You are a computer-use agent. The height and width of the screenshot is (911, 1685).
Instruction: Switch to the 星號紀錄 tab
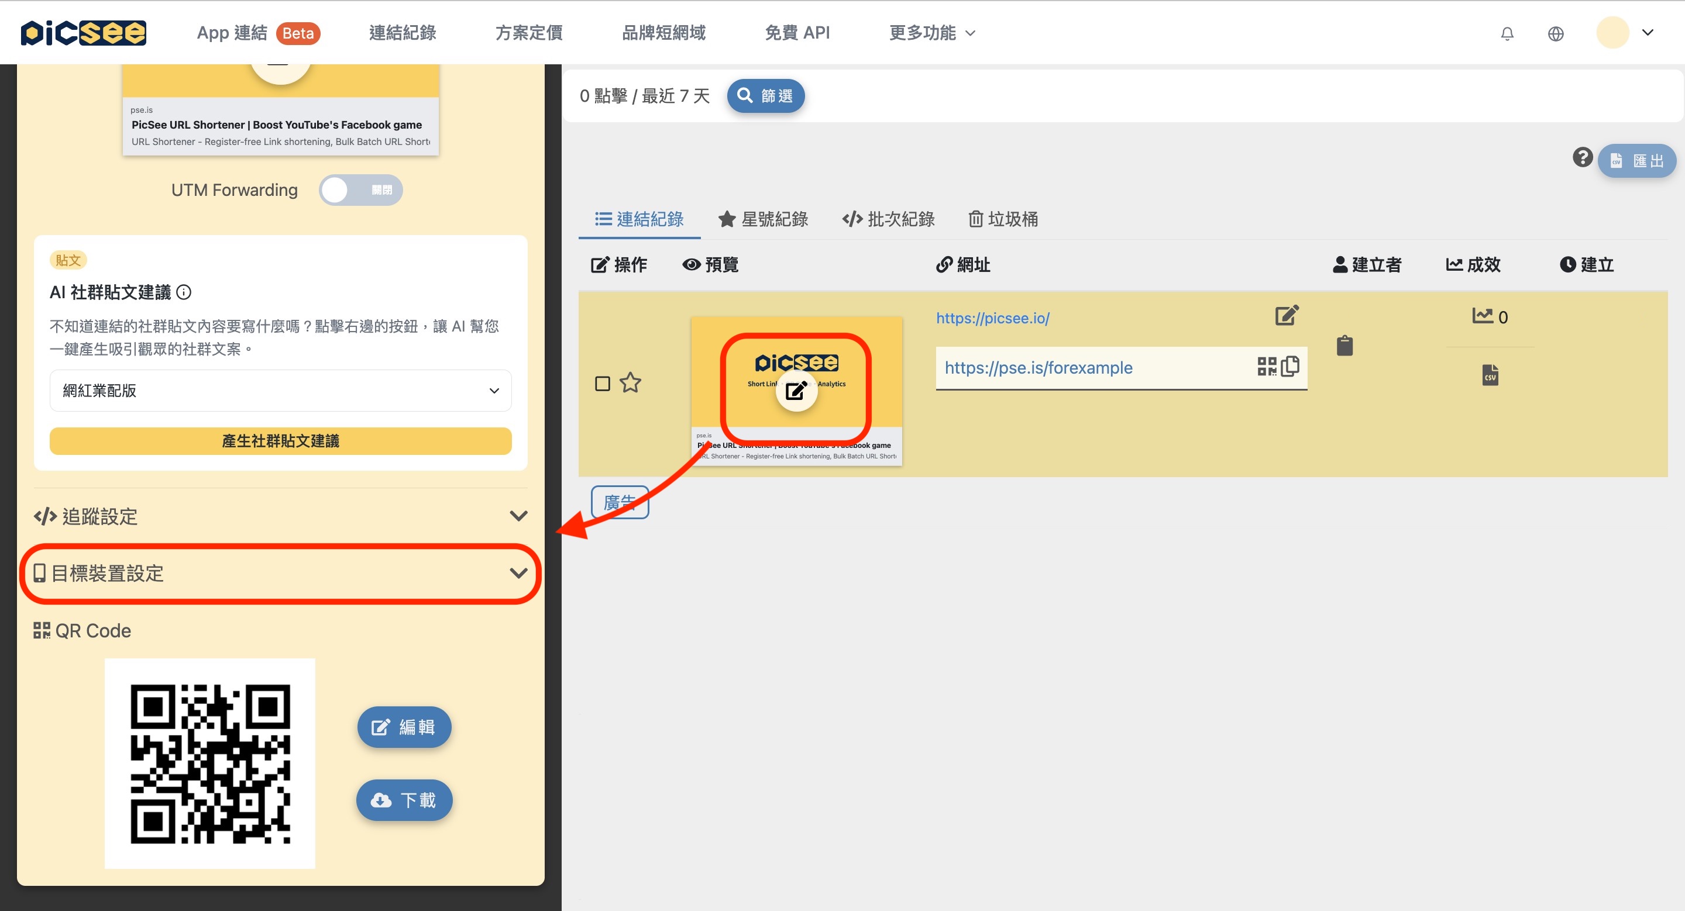[x=764, y=220]
